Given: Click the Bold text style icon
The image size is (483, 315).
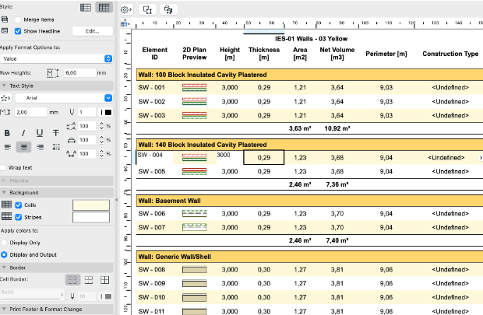Looking at the screenshot, I should 7,133.
